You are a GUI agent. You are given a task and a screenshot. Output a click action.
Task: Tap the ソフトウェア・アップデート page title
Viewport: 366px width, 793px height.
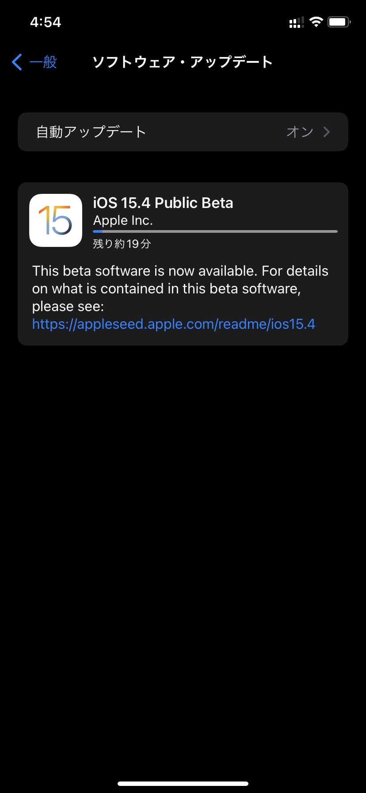pos(183,62)
